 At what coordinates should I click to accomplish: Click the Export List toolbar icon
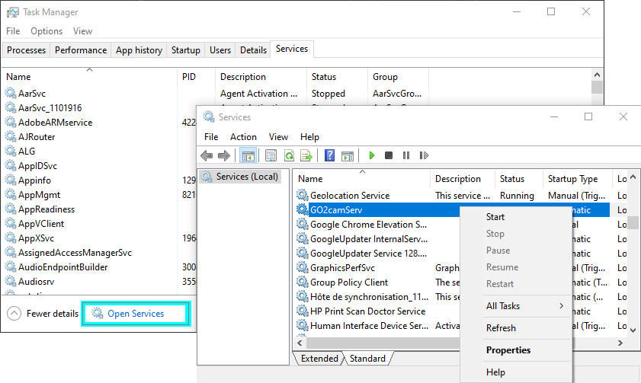point(306,155)
